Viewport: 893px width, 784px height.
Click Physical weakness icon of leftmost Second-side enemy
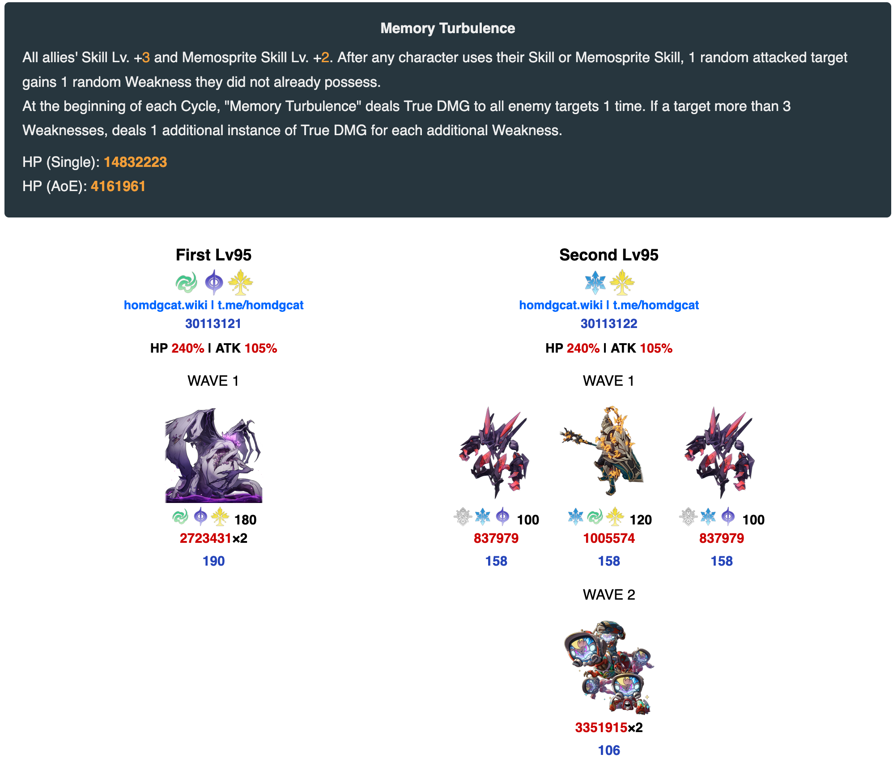coord(463,517)
